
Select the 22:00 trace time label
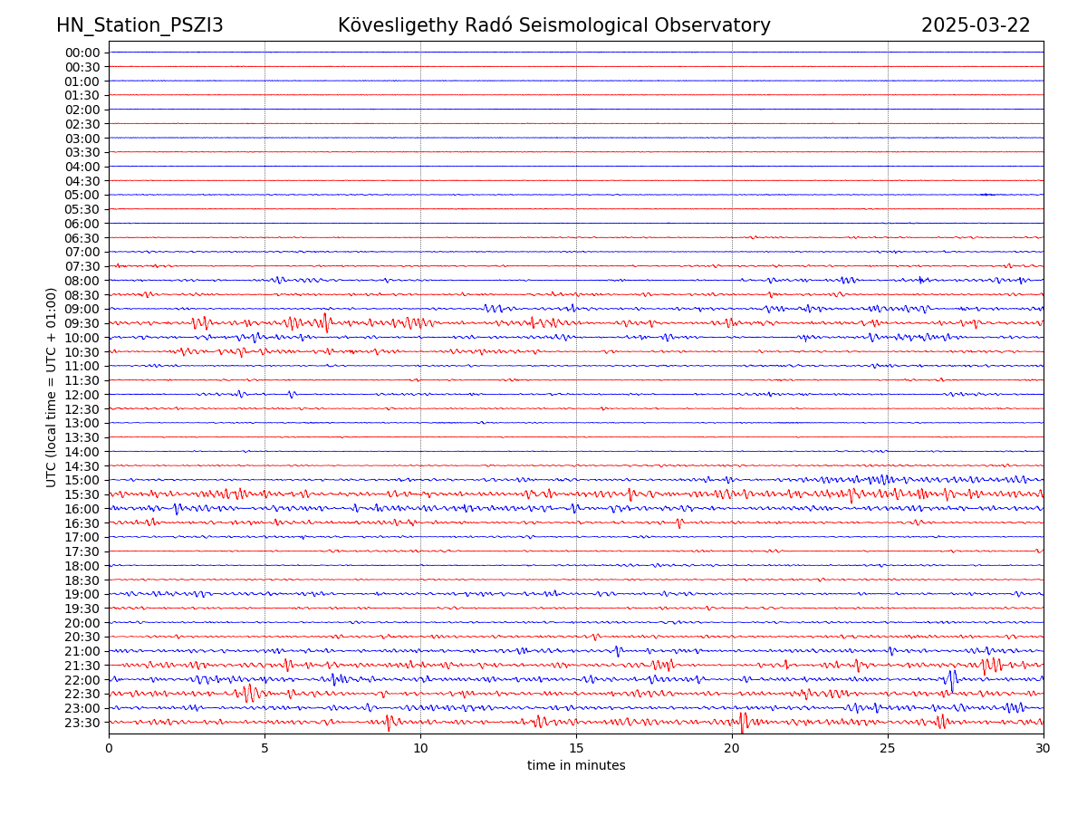(x=82, y=680)
